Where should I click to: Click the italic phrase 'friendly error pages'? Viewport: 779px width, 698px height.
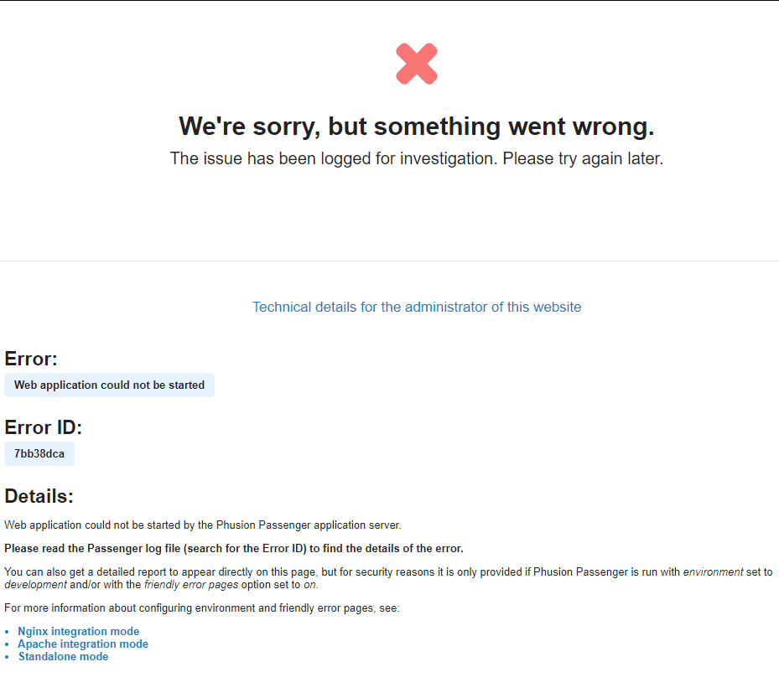tap(190, 585)
